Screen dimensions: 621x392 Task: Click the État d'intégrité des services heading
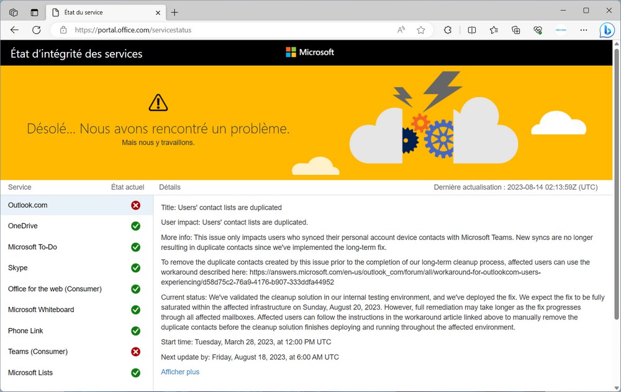click(76, 54)
